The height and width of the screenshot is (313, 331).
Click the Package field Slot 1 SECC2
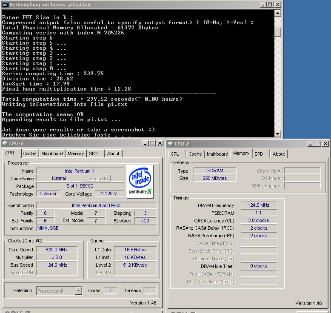coord(80,186)
